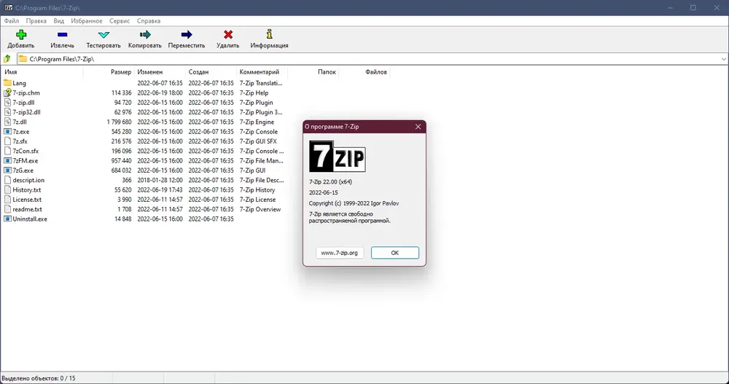Click the size value 14 848
729x384 pixels.
pyautogui.click(x=122, y=219)
